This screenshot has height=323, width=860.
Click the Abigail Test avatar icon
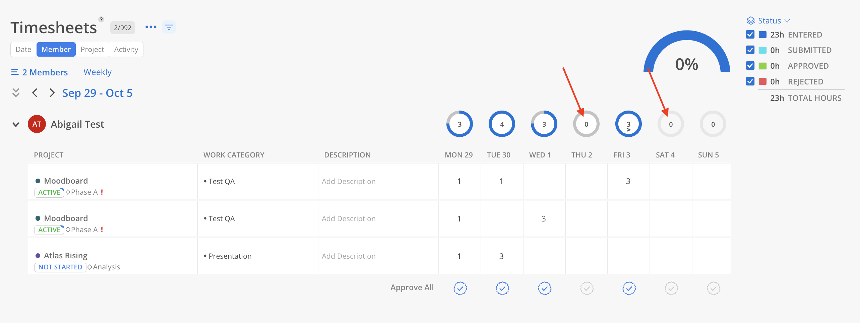[x=37, y=124]
